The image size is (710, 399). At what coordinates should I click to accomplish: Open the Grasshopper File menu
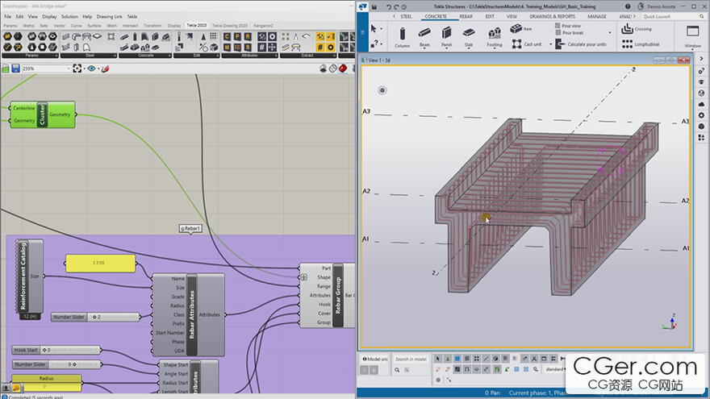tap(8, 16)
